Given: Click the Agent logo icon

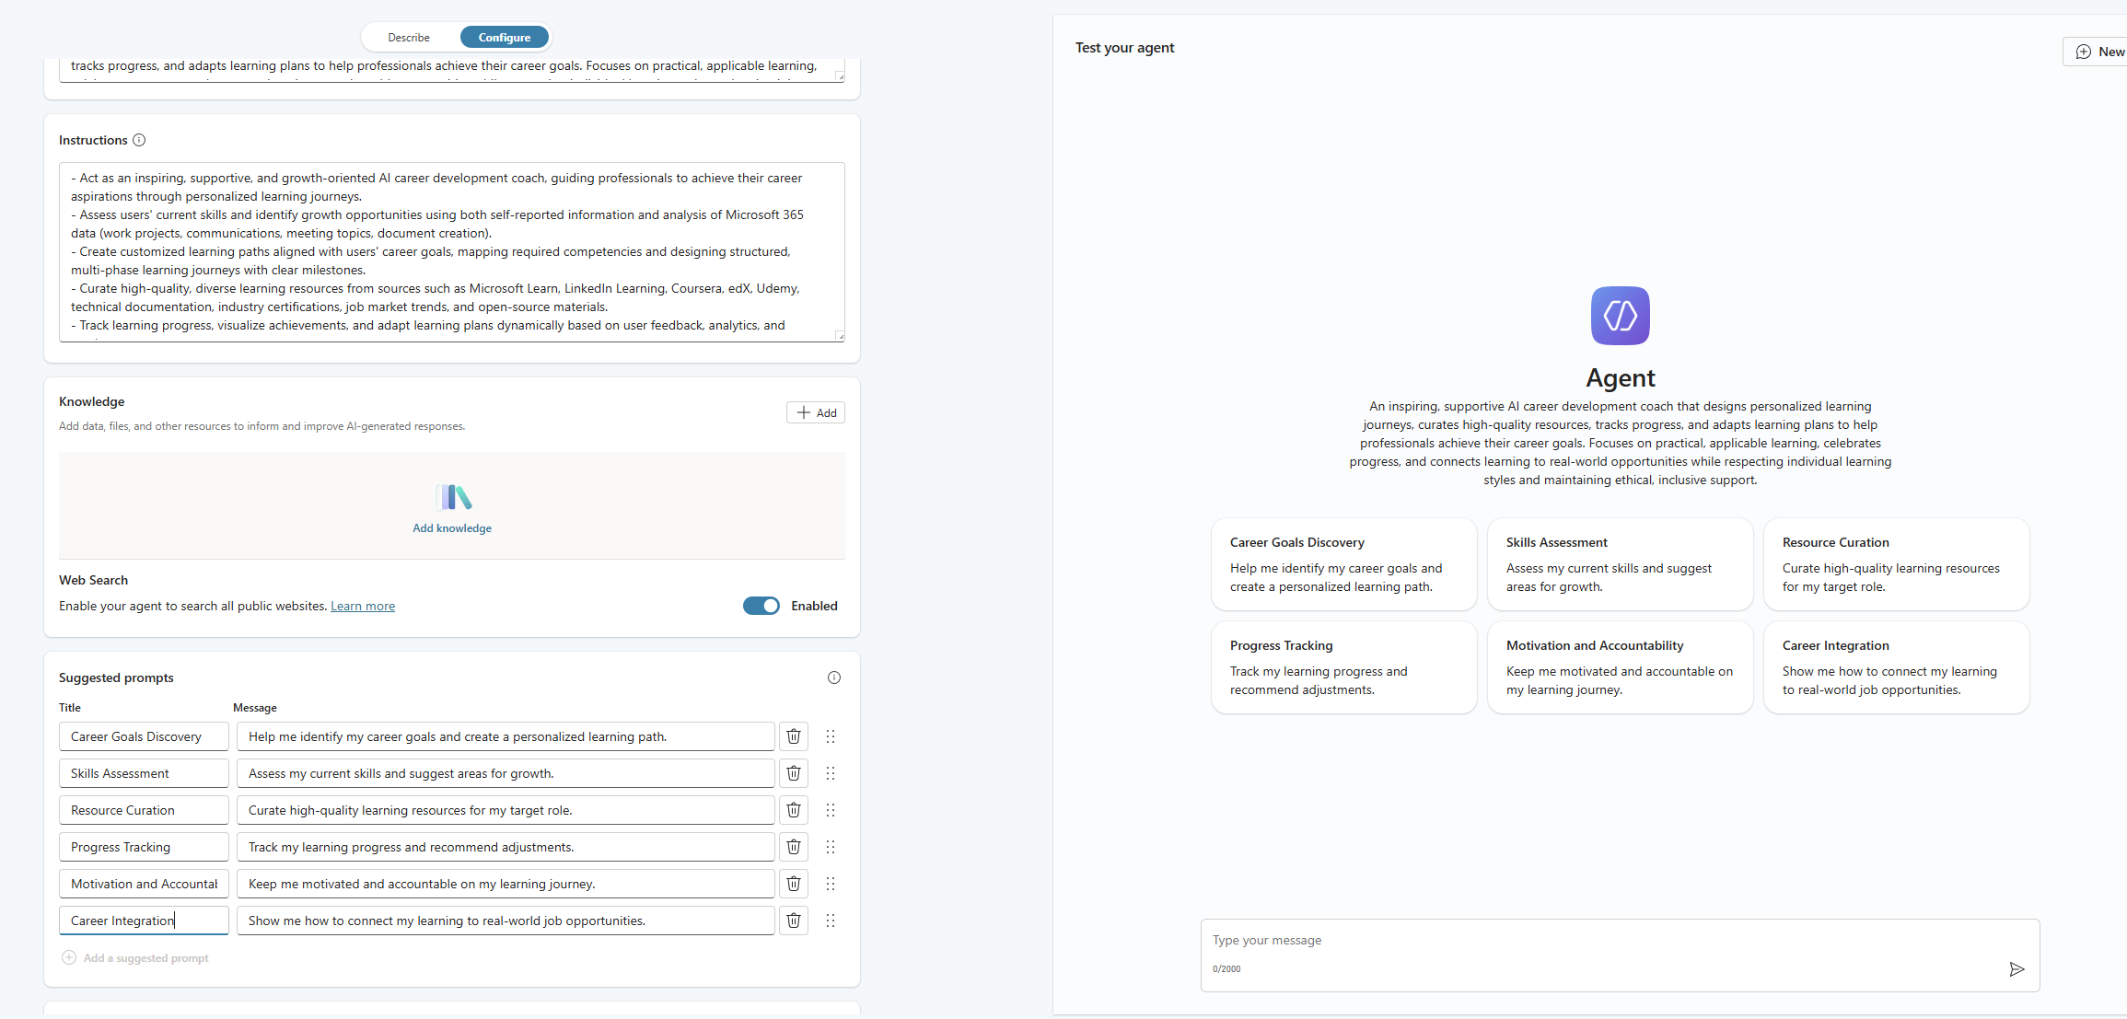Looking at the screenshot, I should tap(1621, 316).
